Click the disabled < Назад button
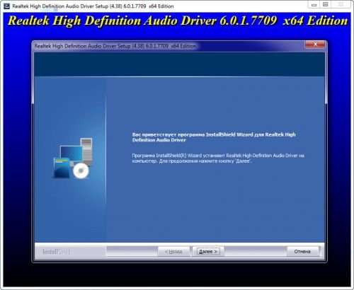This screenshot has height=290, width=354. coord(173,252)
